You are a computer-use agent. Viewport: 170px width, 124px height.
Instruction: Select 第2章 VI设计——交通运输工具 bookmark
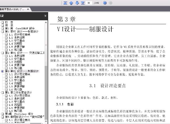point(25,53)
